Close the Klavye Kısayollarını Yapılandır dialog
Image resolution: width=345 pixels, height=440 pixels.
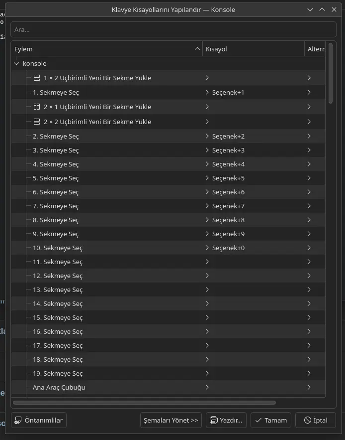(x=334, y=9)
